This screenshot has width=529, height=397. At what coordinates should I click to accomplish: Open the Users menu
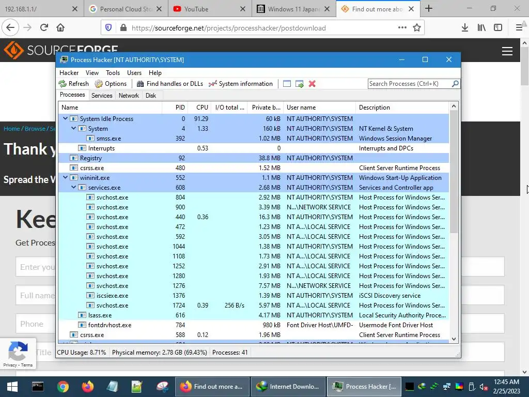[134, 72]
